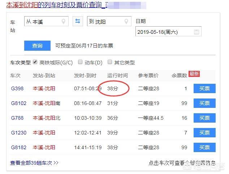Open the calendar icon in date field
This screenshot has height=174, width=229.
click(196, 32)
